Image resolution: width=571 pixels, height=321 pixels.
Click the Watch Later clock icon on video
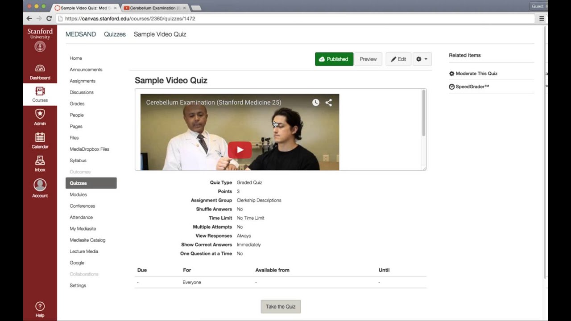tap(316, 103)
